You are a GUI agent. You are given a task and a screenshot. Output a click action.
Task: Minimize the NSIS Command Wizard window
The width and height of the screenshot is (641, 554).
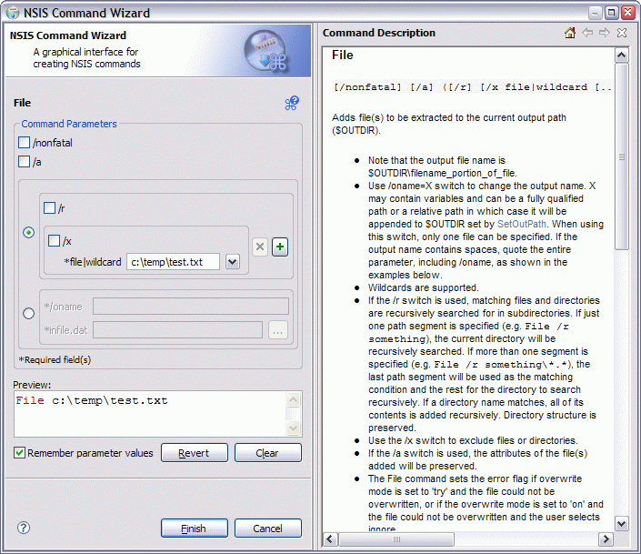point(596,12)
